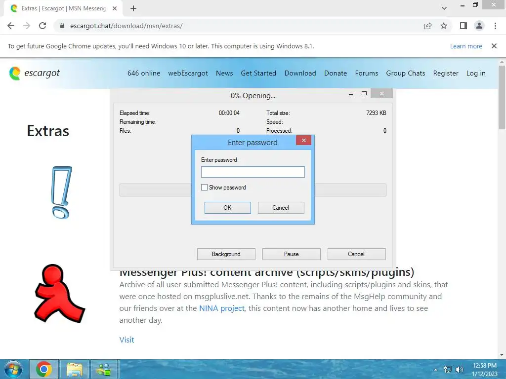Open the Chrome profile avatar icon
The height and width of the screenshot is (379, 506).
point(479,26)
